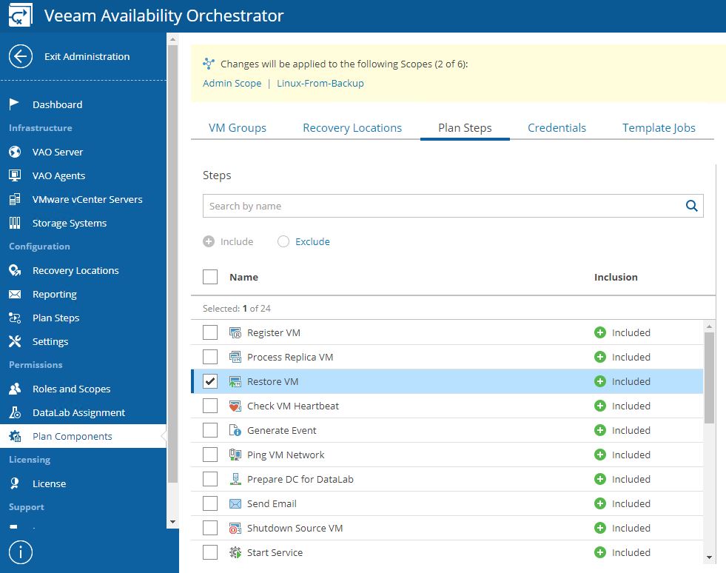726x573 pixels.
Task: Click the Register VM step icon
Action: 235,332
